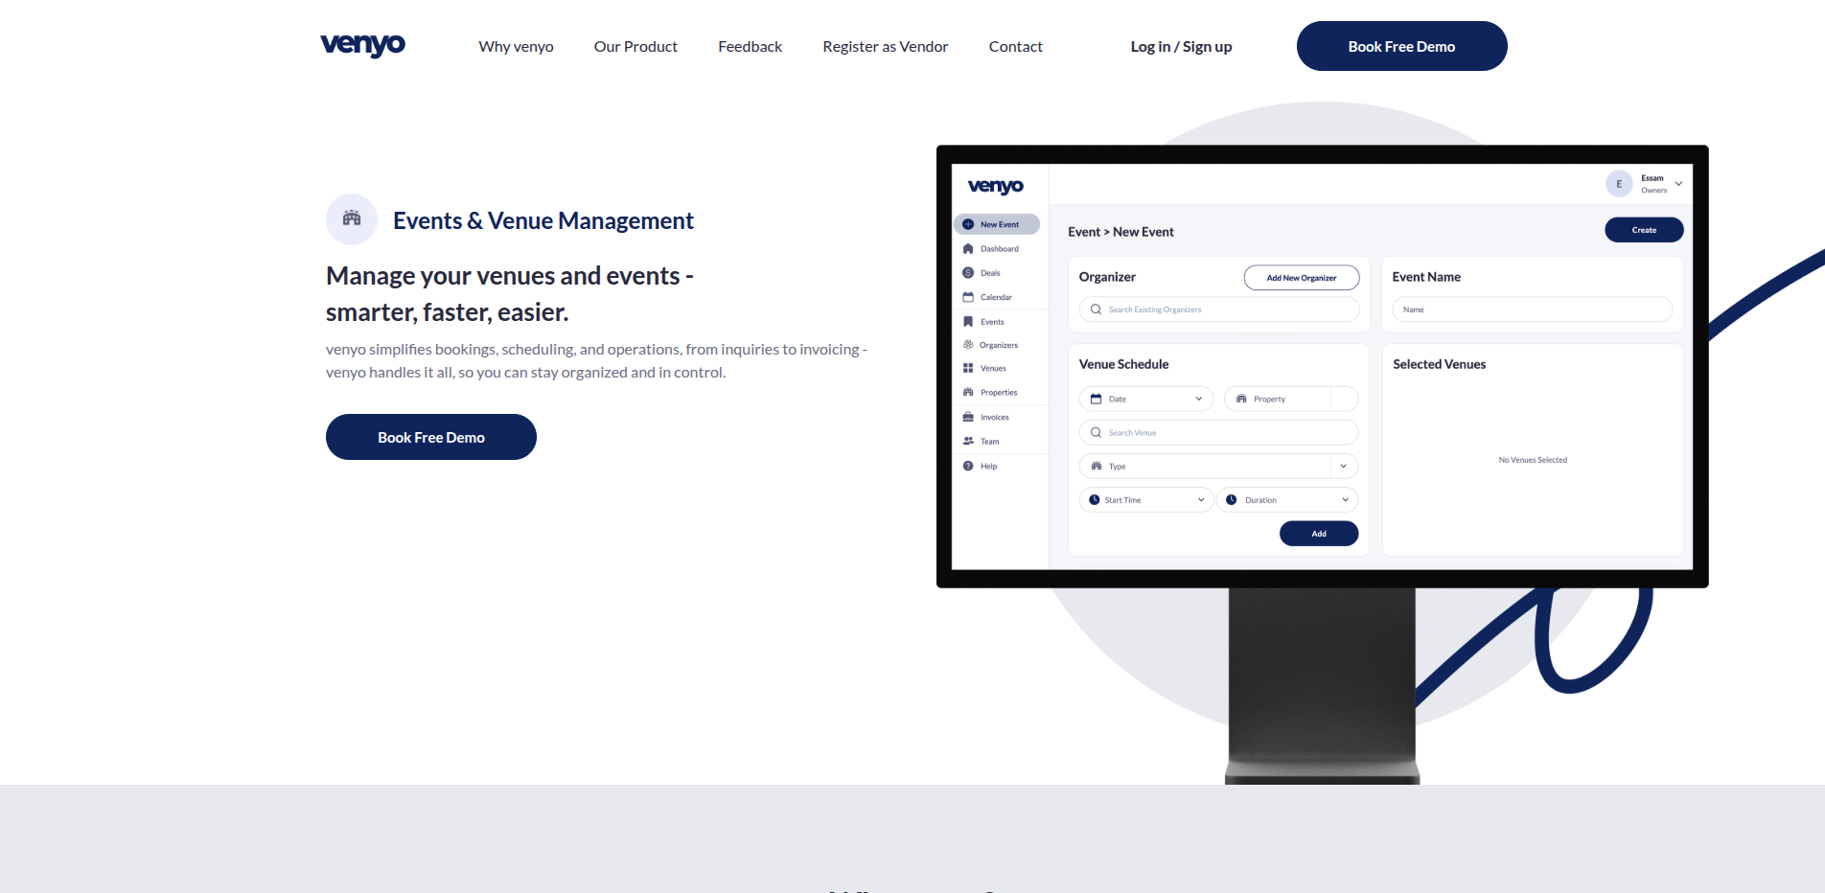Click Register as Vendor in the navigation
Image resolution: width=1825 pixels, height=893 pixels.
click(x=885, y=45)
